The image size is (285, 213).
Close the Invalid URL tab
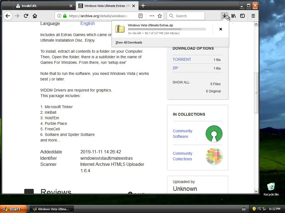coord(71,6)
